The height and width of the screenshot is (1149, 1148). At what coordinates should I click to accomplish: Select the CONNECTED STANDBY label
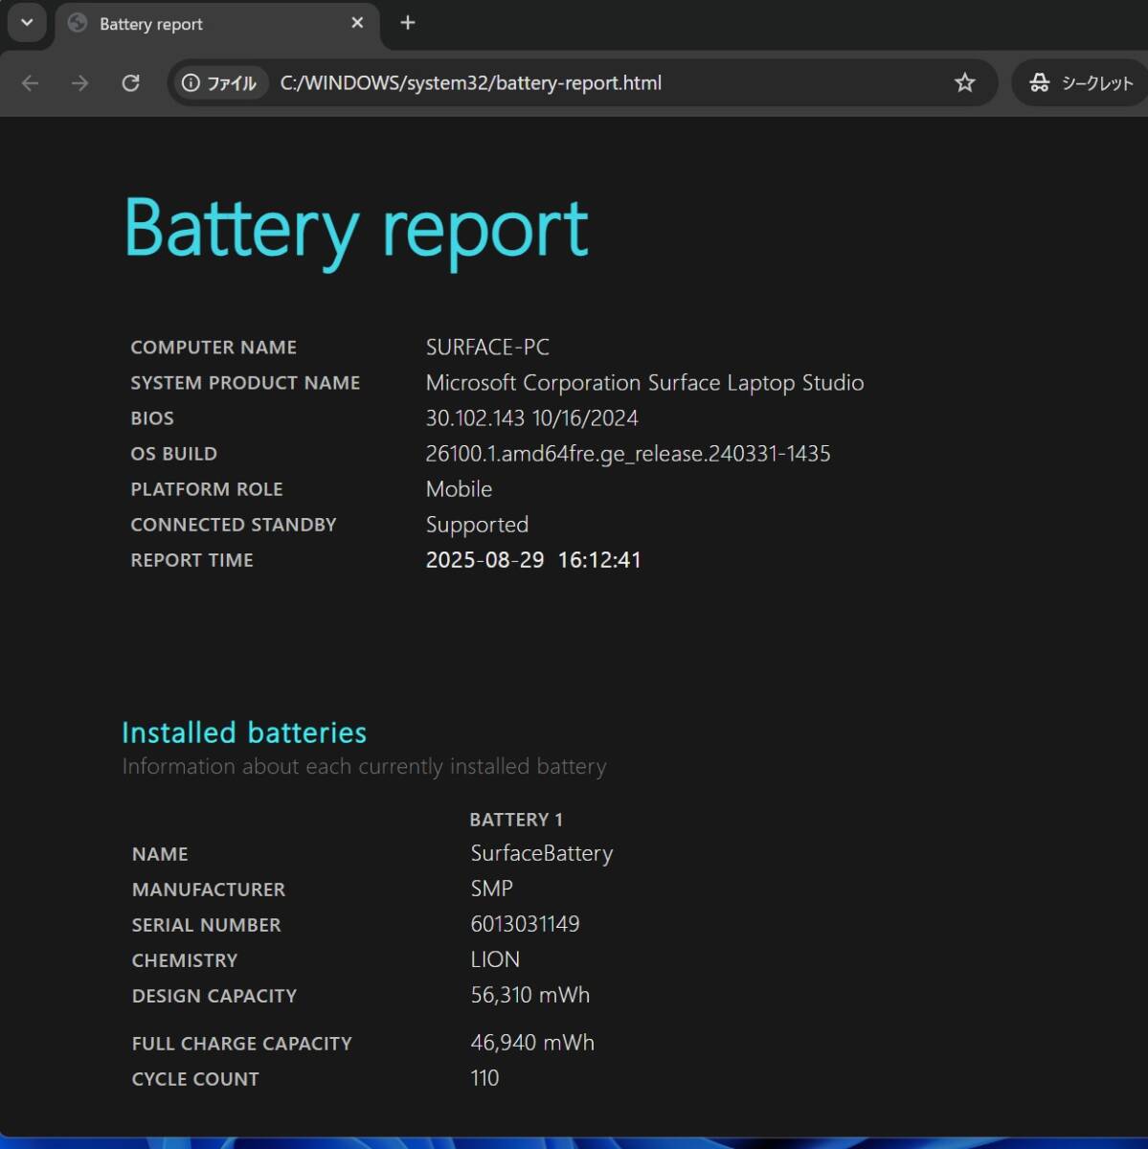click(x=234, y=525)
